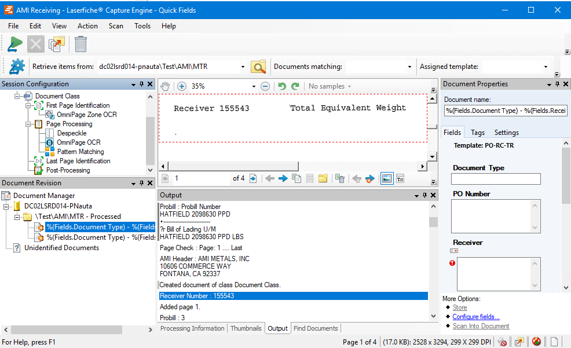Select the hand pan tool
The height and width of the screenshot is (348, 571).
pyautogui.click(x=166, y=86)
